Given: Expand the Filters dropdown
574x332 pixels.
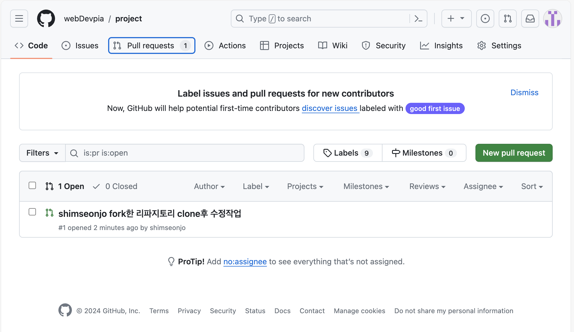Looking at the screenshot, I should click(x=42, y=153).
